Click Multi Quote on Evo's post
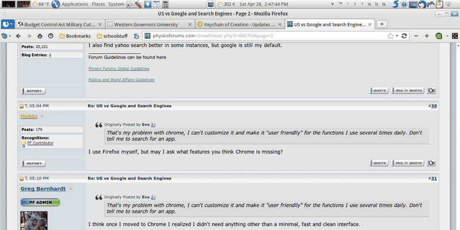460x230 pixels. click(408, 91)
